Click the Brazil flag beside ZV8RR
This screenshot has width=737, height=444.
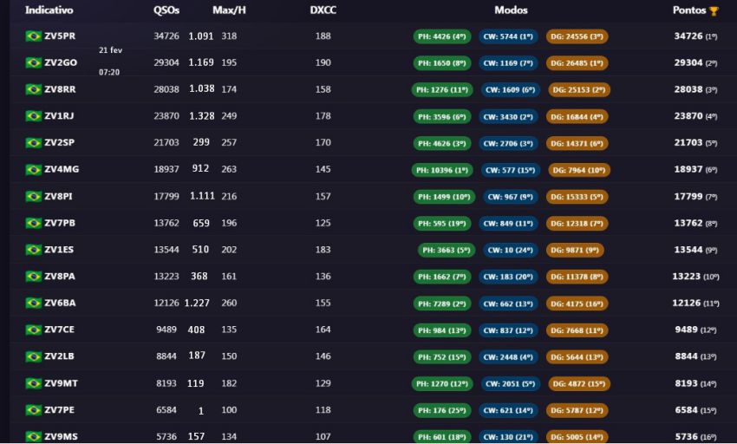click(33, 89)
